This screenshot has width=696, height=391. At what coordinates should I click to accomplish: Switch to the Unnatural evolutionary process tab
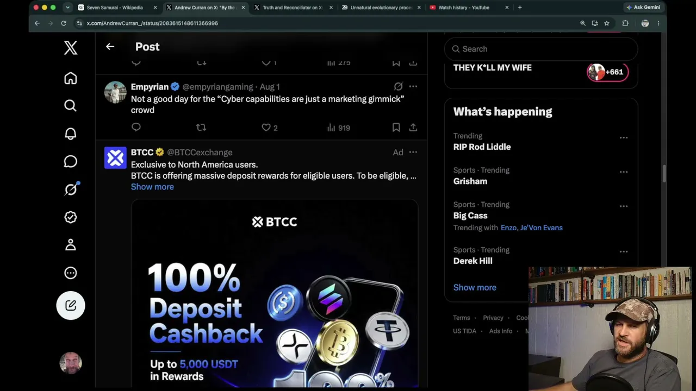point(381,8)
